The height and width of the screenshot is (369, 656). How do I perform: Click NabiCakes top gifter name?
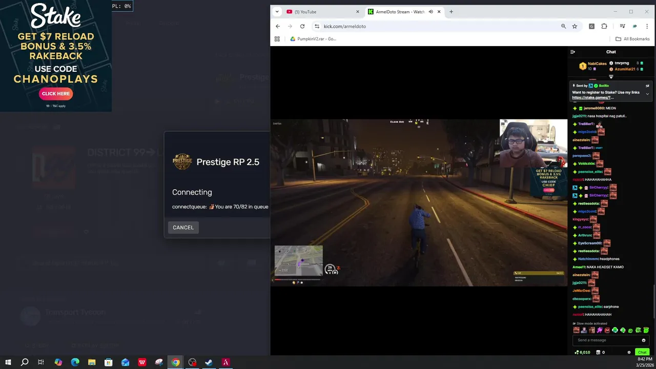click(597, 64)
